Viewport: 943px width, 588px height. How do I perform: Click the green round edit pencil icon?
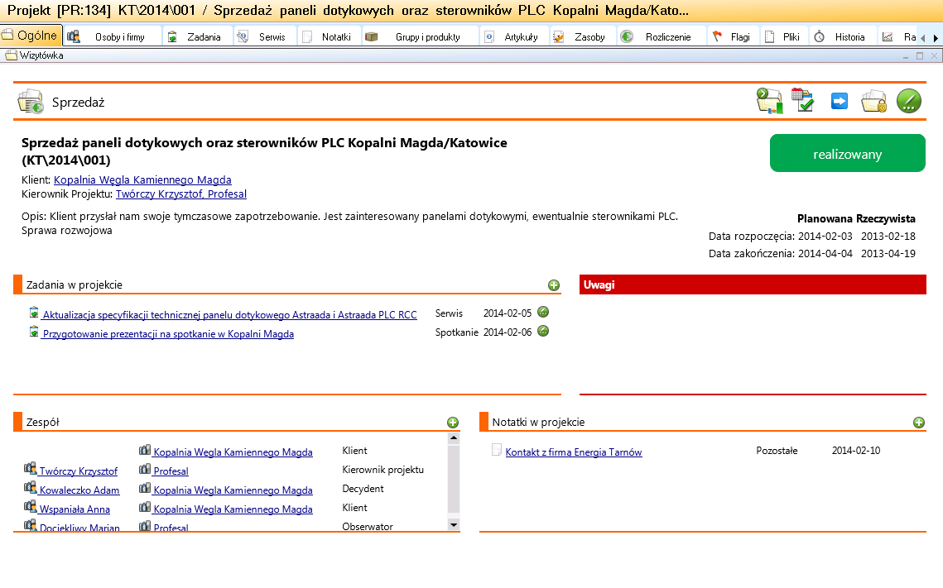pyautogui.click(x=909, y=101)
